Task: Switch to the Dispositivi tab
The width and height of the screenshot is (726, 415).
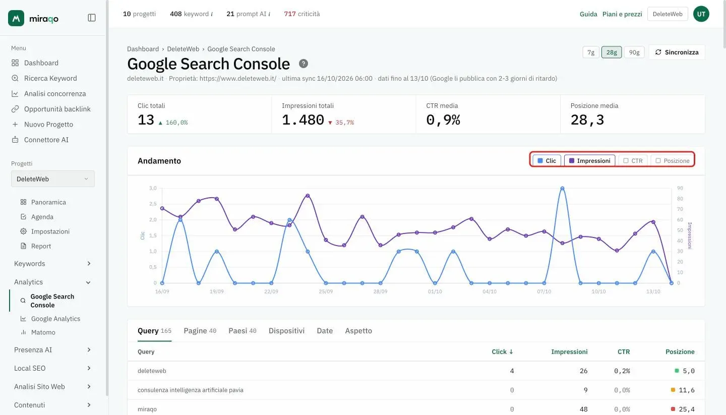Action: click(x=286, y=331)
